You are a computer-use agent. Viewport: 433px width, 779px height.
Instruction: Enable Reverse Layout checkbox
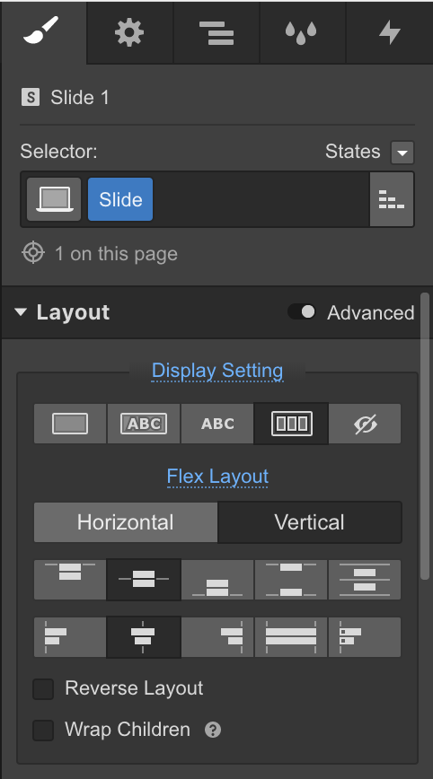point(43,689)
